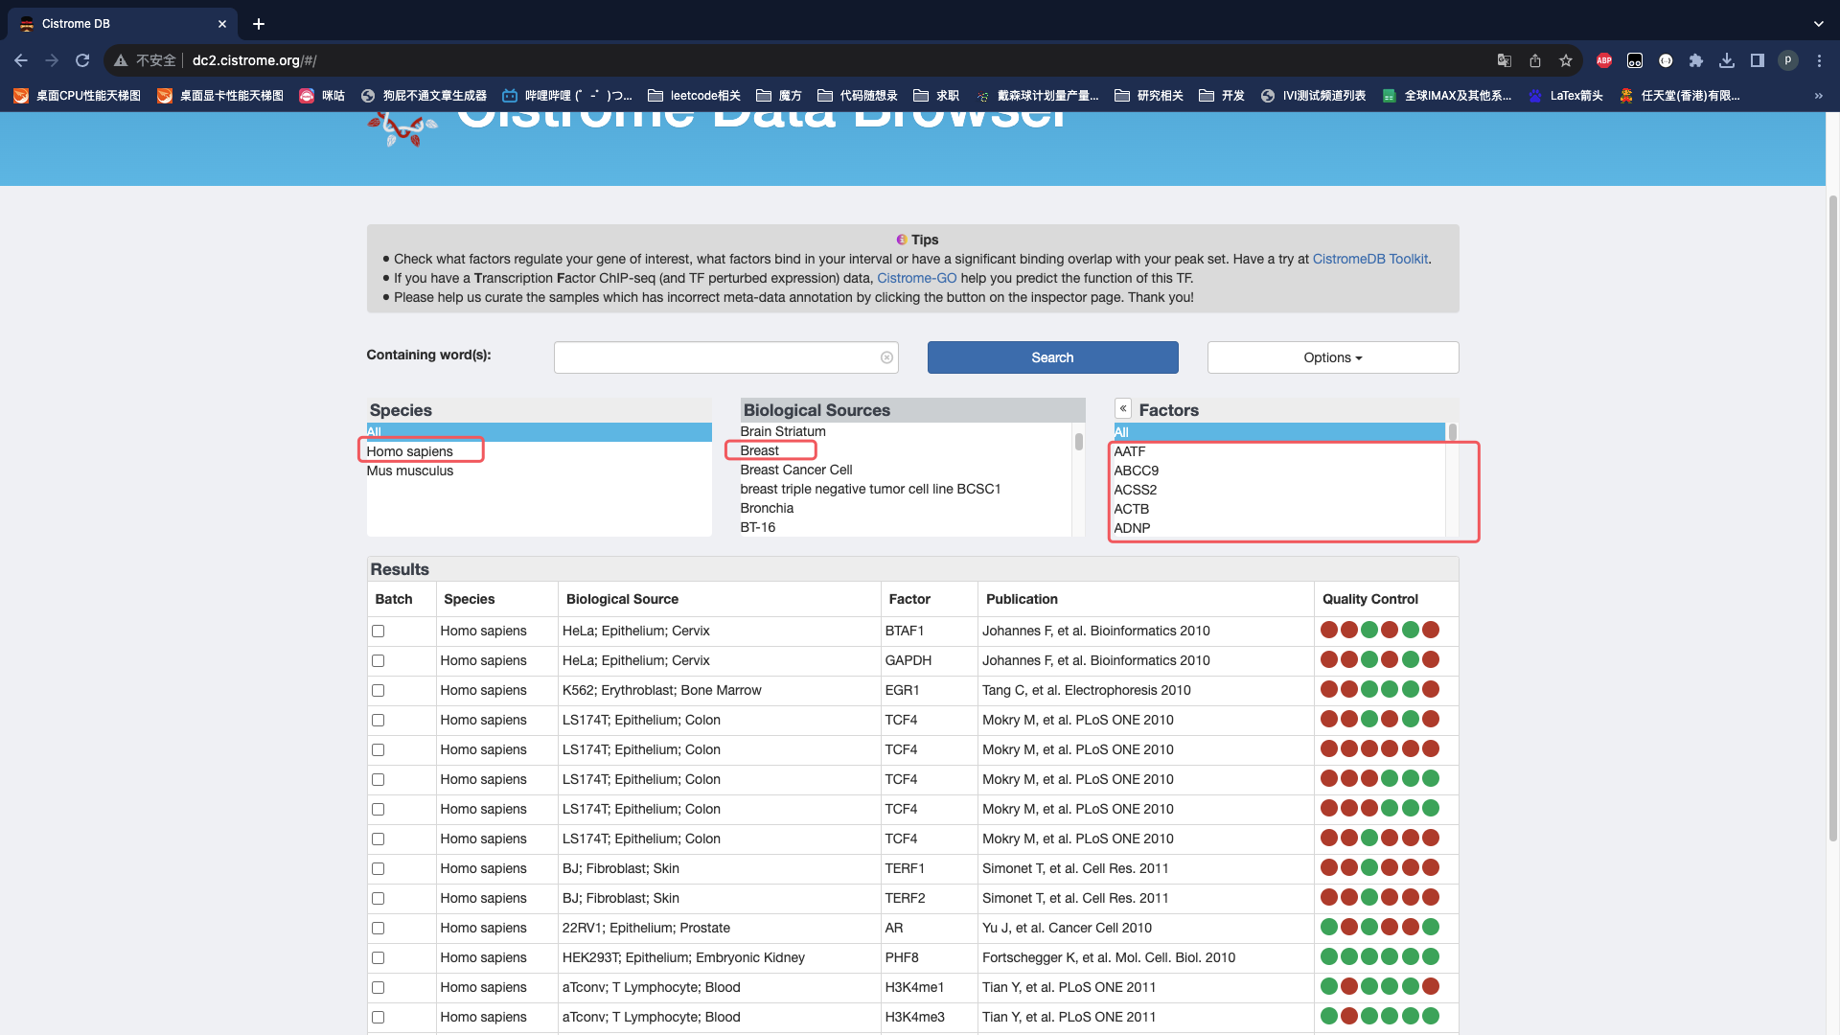Screen dimensions: 1840x1035
Task: Show hidden bookmarks overflow chevron
Action: 1819,96
